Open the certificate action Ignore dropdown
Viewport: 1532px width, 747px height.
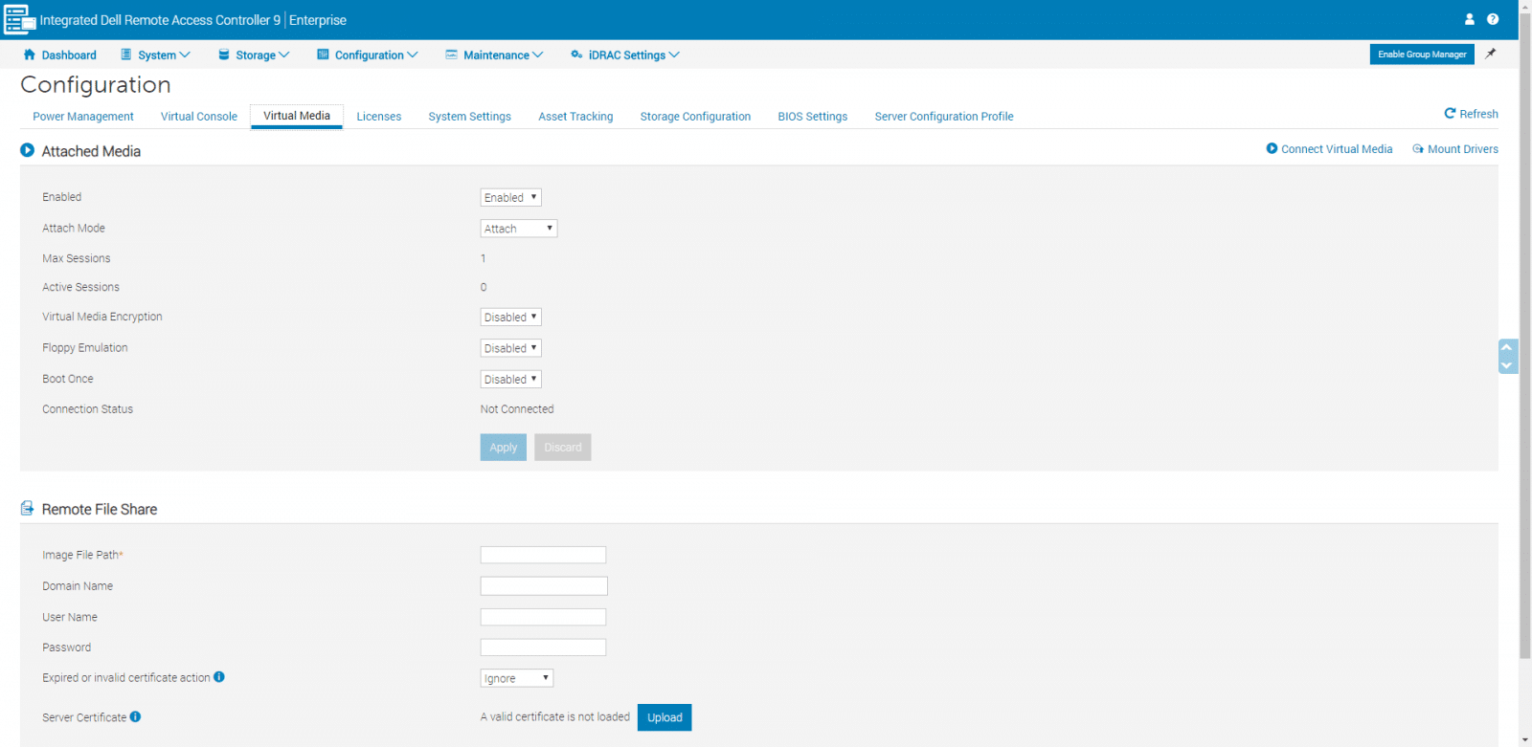(x=516, y=678)
